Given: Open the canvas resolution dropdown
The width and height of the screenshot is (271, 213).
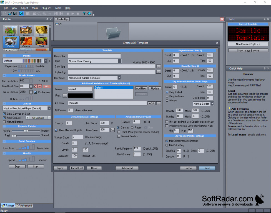Looking at the screenshot, I should coord(49,108).
